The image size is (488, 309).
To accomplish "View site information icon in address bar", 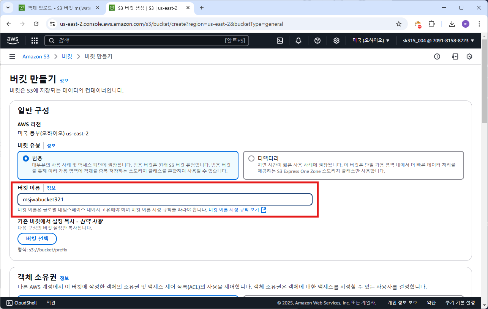I will pos(52,24).
